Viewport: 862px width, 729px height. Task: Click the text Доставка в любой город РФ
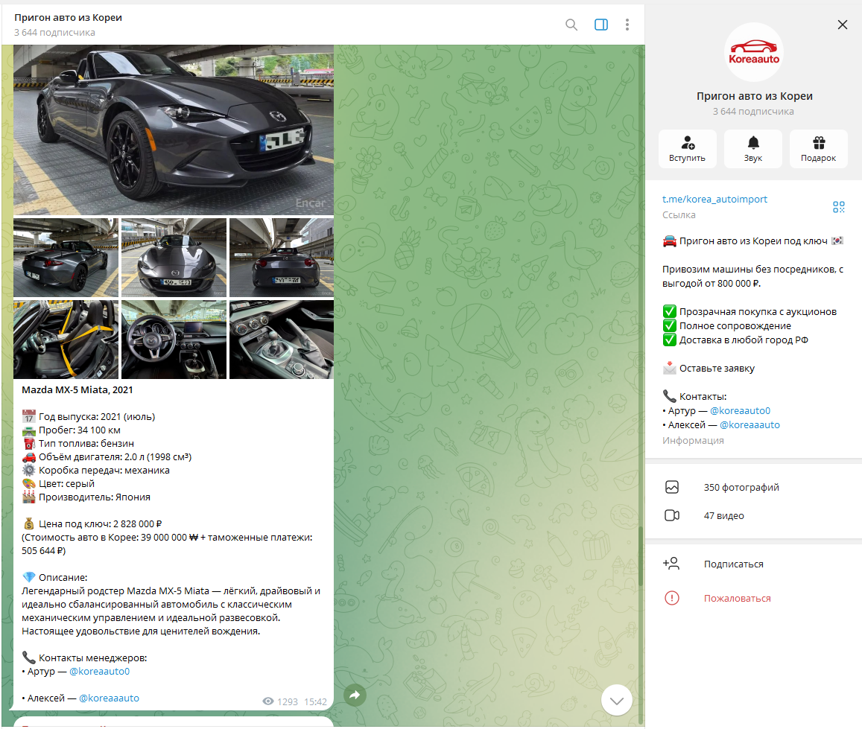(x=744, y=340)
